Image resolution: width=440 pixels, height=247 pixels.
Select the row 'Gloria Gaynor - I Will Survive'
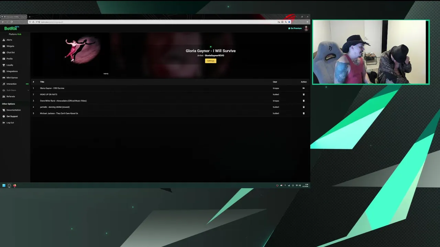click(x=170, y=88)
